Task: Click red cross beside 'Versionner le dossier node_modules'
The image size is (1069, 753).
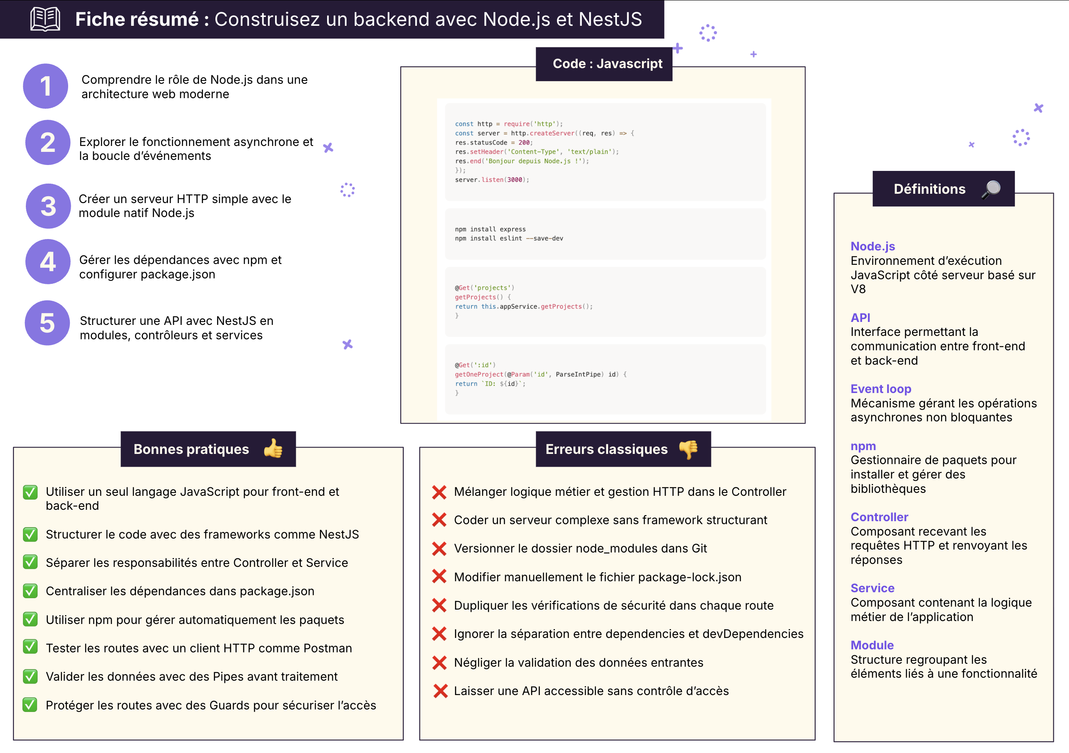Action: click(439, 549)
